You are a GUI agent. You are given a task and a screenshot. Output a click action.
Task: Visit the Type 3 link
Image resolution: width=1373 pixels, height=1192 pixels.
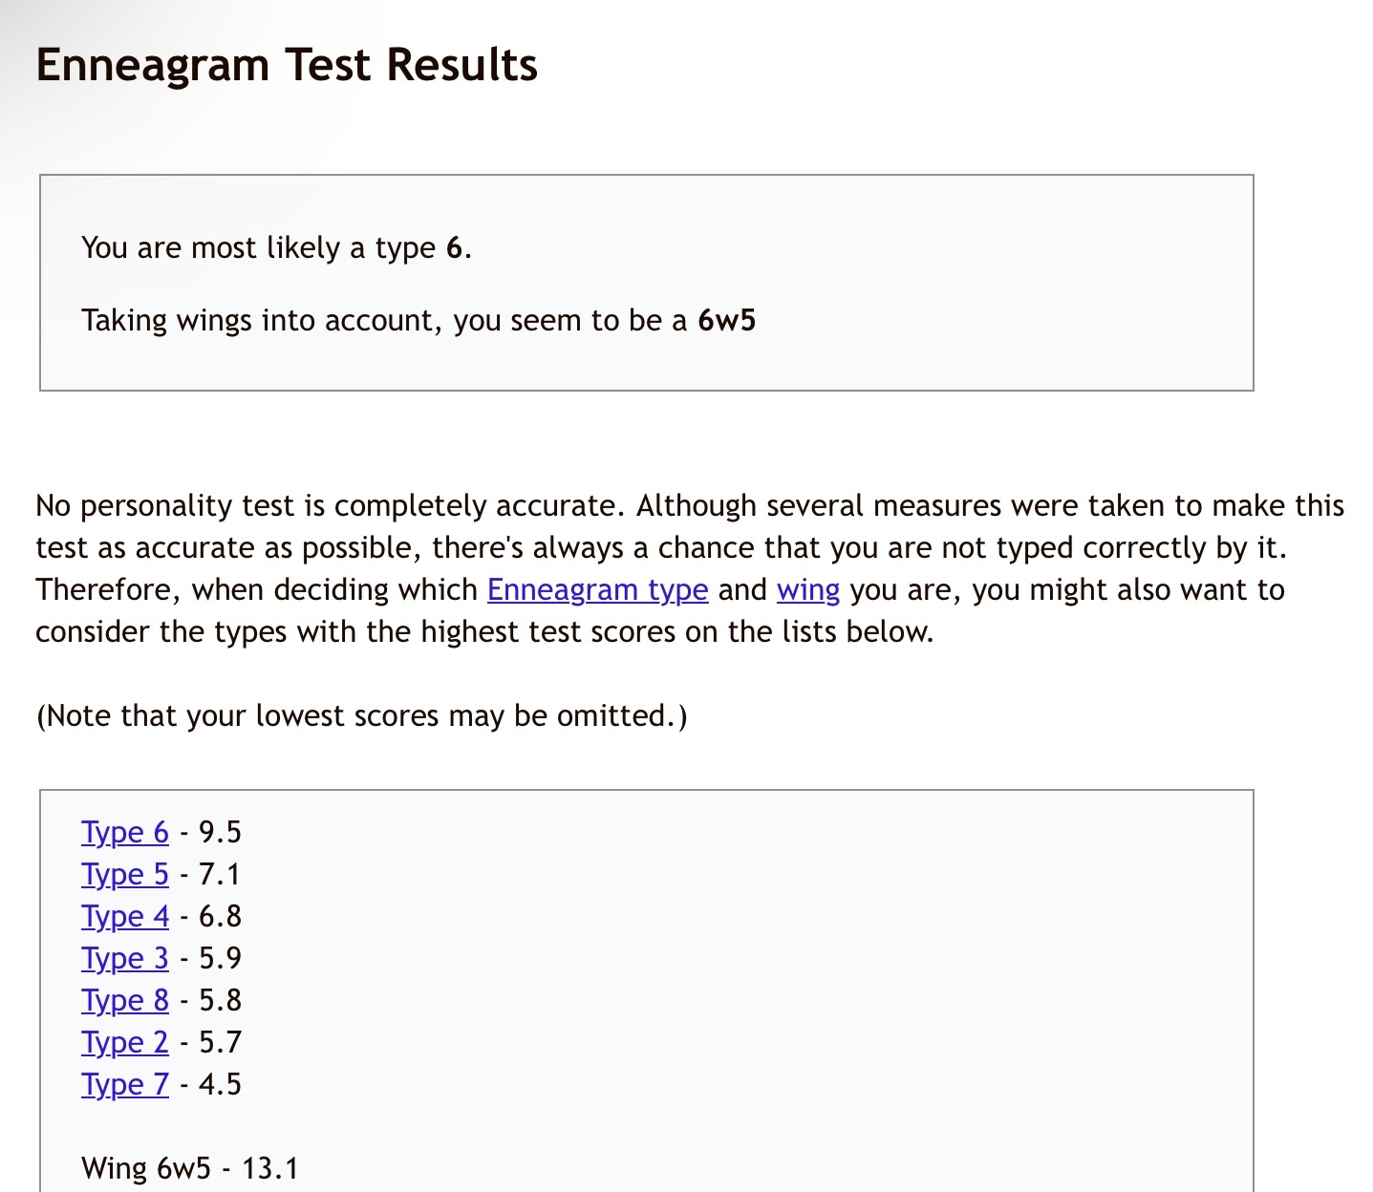[x=125, y=959]
